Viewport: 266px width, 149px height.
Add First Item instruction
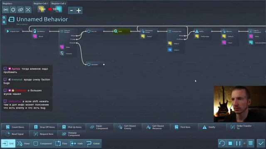click(184, 127)
